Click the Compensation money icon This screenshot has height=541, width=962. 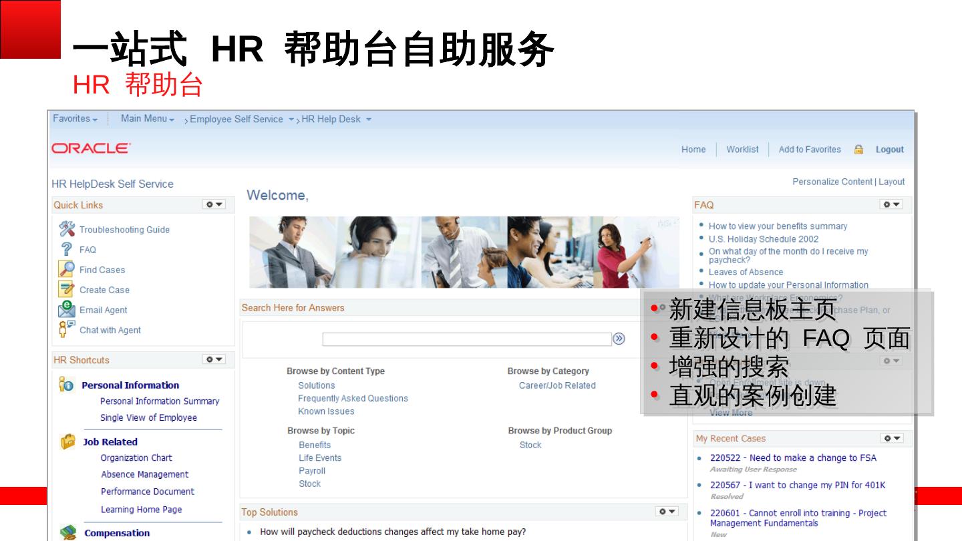(67, 532)
